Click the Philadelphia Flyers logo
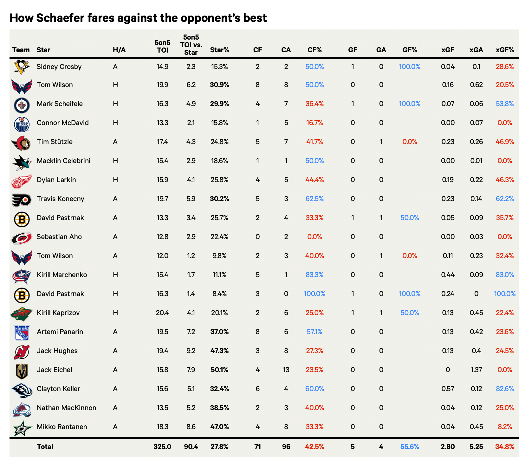 (22, 200)
